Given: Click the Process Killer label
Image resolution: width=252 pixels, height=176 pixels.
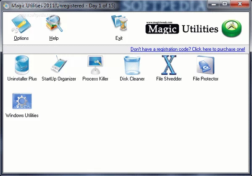Looking at the screenshot, I should tap(95, 79).
